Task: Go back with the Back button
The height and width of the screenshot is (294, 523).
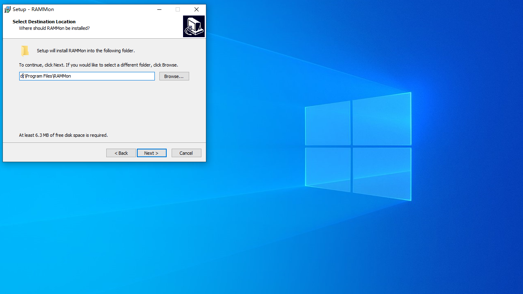Action: 121,153
